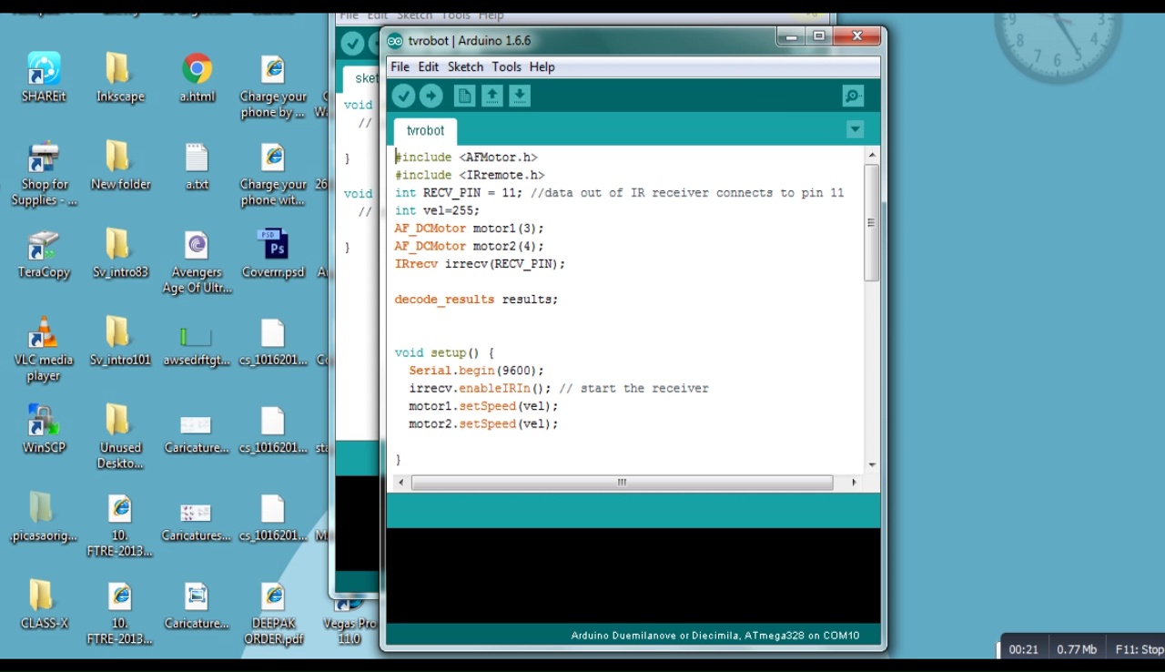Select Coverr.psd Photoshop file icon

click(273, 254)
